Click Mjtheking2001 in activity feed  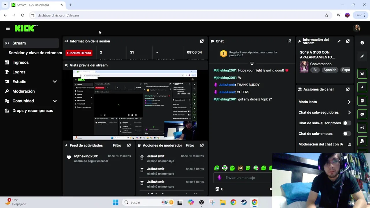pyautogui.click(x=86, y=156)
